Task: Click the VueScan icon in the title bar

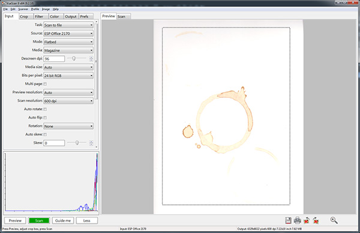Action: click(4, 3)
